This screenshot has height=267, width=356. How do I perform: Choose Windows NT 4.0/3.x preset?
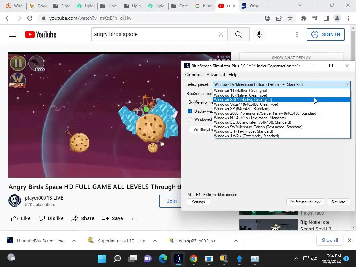282,118
